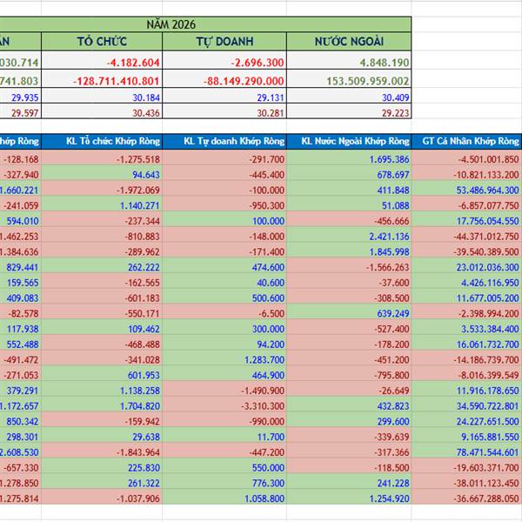Select cell -1.972.069

click(102, 189)
